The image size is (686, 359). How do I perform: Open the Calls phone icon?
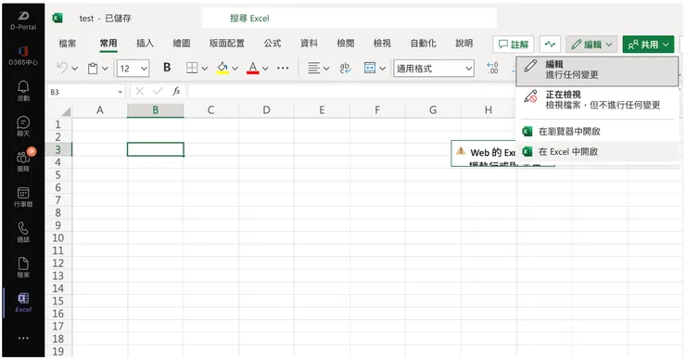click(x=23, y=232)
